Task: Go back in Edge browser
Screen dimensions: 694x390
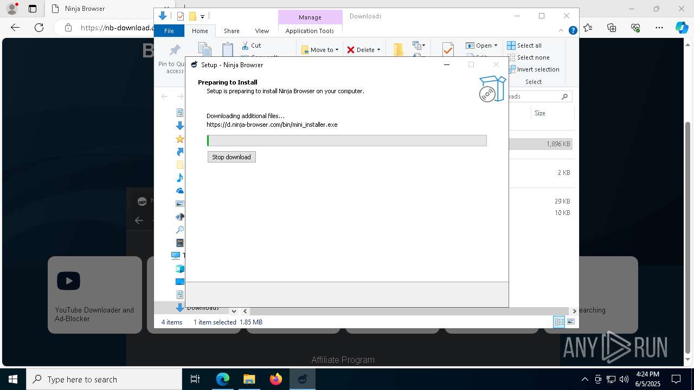Action: tap(15, 28)
